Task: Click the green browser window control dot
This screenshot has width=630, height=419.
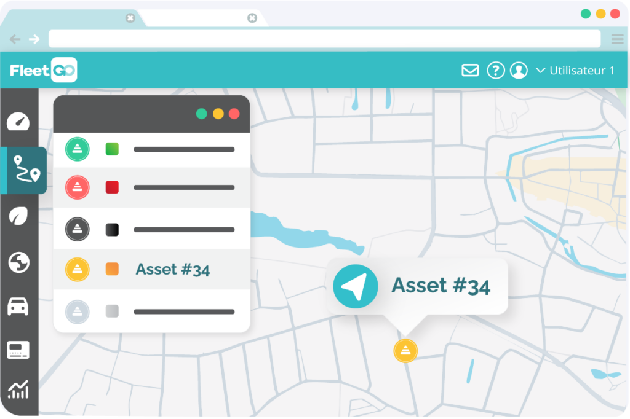Action: [586, 14]
